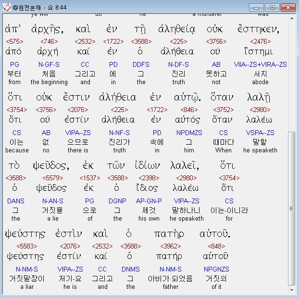
Task: Maximize the 원전분해 window
Action: [x=272, y=8]
